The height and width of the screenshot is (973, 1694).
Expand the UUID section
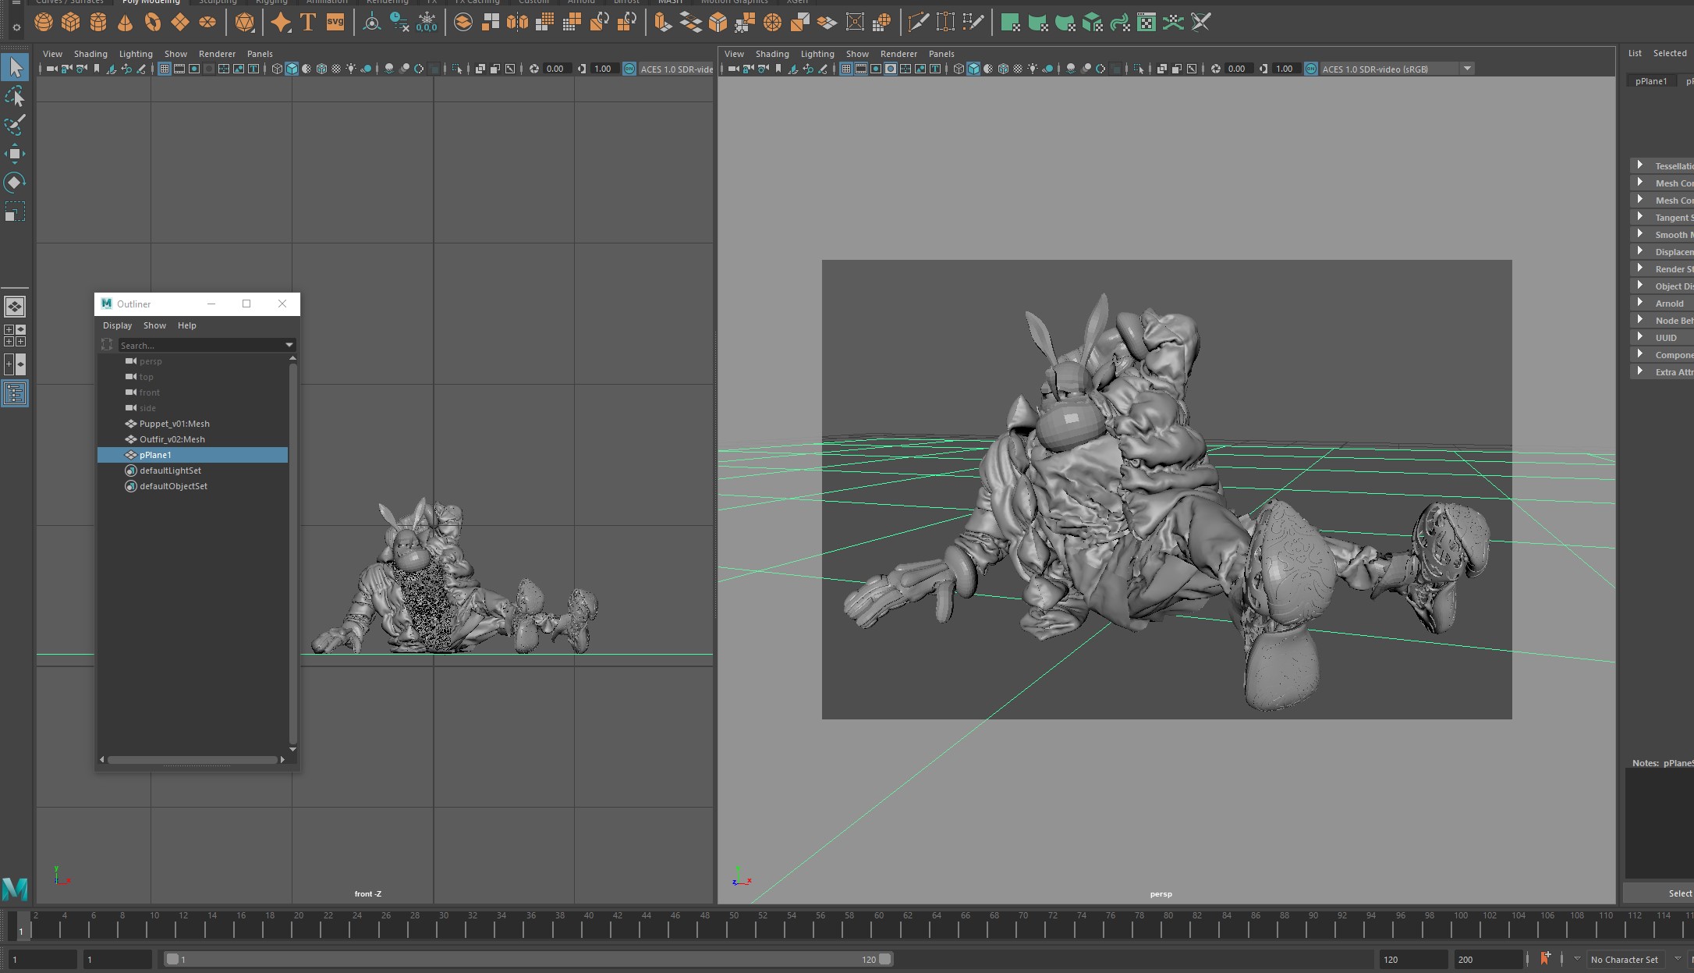pyautogui.click(x=1640, y=337)
